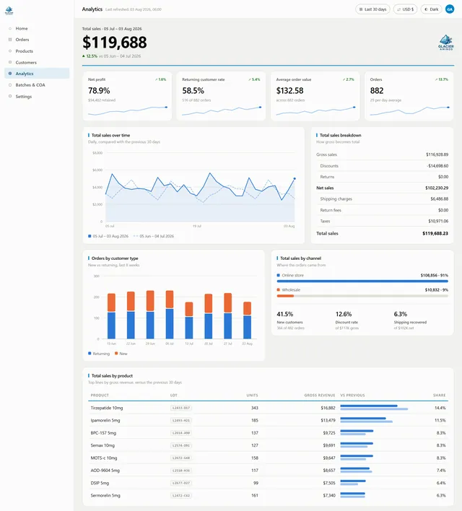Open the Products section
The height and width of the screenshot is (511, 462).
pyautogui.click(x=37, y=51)
